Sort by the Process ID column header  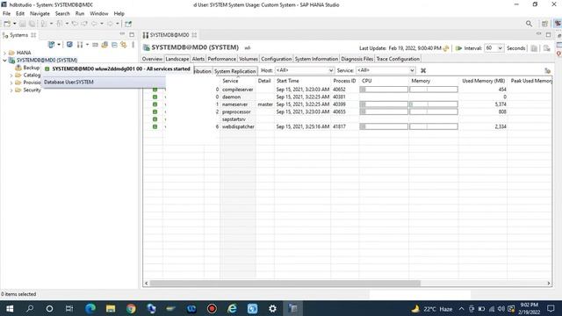344,81
